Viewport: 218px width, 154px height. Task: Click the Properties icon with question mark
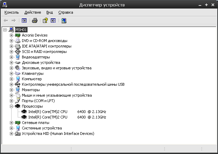45,21
